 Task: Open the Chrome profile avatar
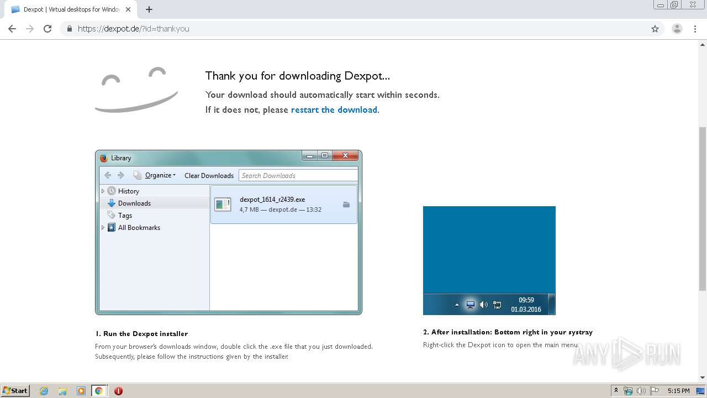pos(677,29)
